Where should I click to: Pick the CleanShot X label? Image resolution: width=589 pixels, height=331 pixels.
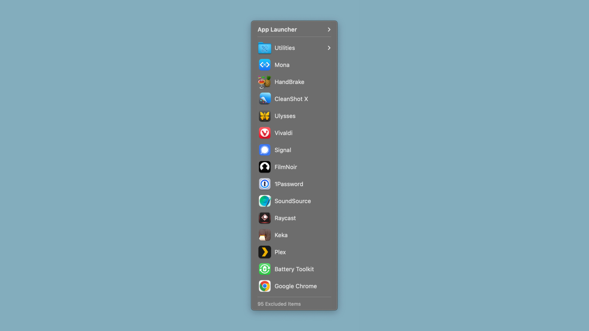pos(291,99)
